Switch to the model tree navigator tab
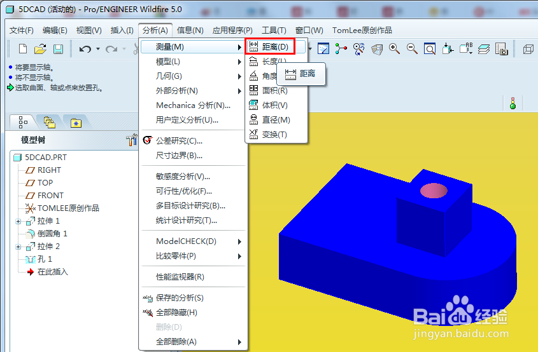The height and width of the screenshot is (352, 538). pos(23,122)
